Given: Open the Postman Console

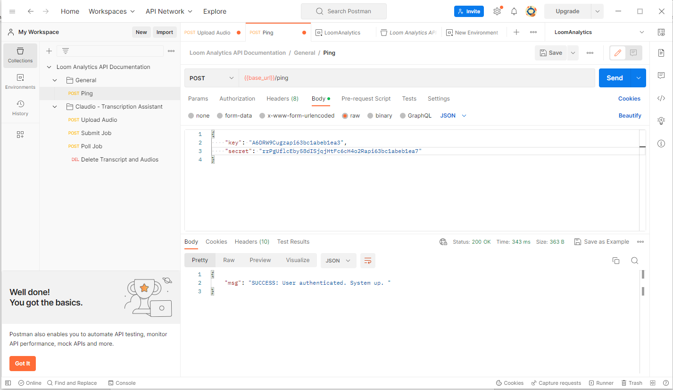Looking at the screenshot, I should [122, 382].
